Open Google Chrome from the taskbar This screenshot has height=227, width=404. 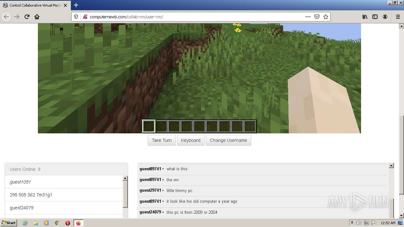pyautogui.click(x=57, y=223)
